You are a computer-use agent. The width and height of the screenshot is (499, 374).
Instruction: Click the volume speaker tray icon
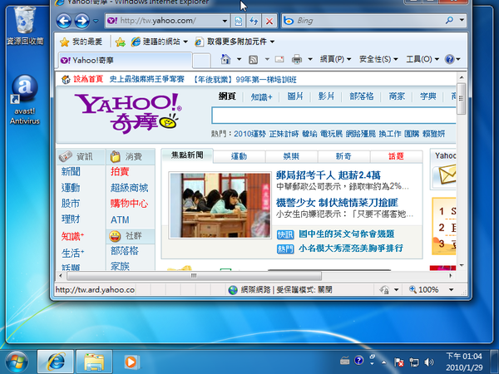(429, 362)
